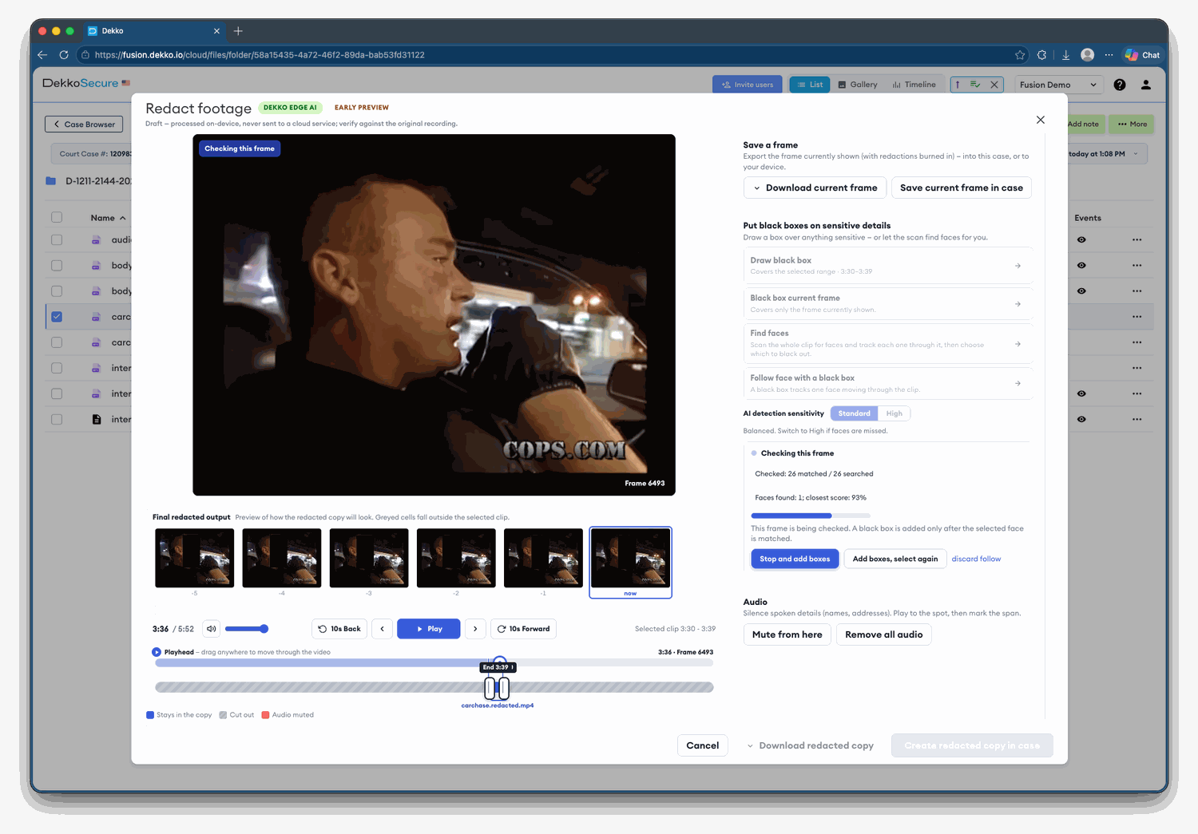Open browser downloads icon
The height and width of the screenshot is (834, 1198).
click(x=1065, y=55)
